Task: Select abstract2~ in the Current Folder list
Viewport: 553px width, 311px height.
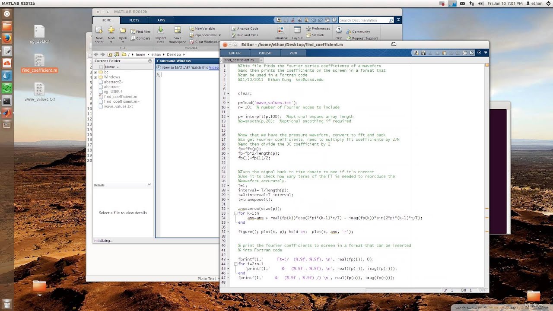Action: click(x=114, y=82)
